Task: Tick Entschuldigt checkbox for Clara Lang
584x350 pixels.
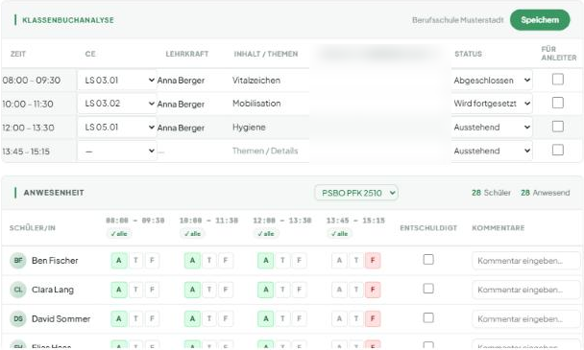Action: pos(428,289)
